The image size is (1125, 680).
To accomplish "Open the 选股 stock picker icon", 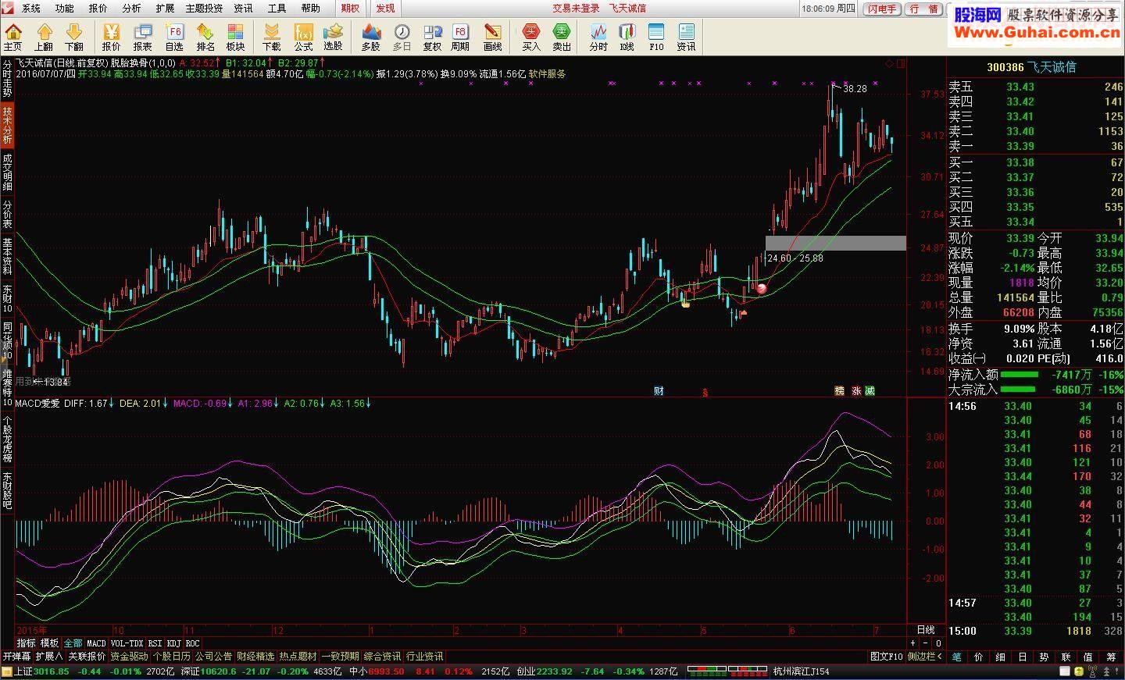I will pyautogui.click(x=334, y=37).
